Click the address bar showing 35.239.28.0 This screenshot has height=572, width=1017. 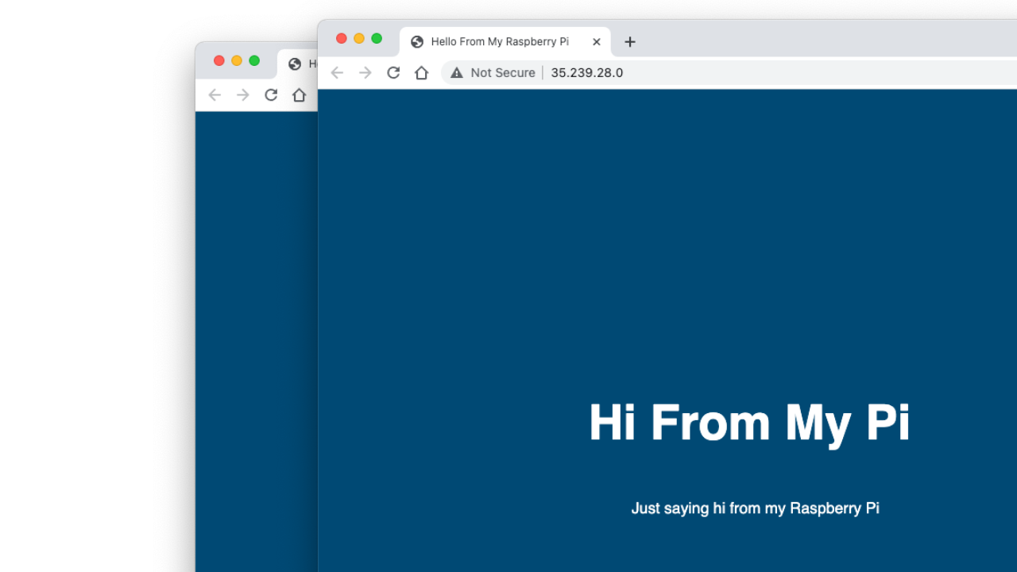(586, 72)
